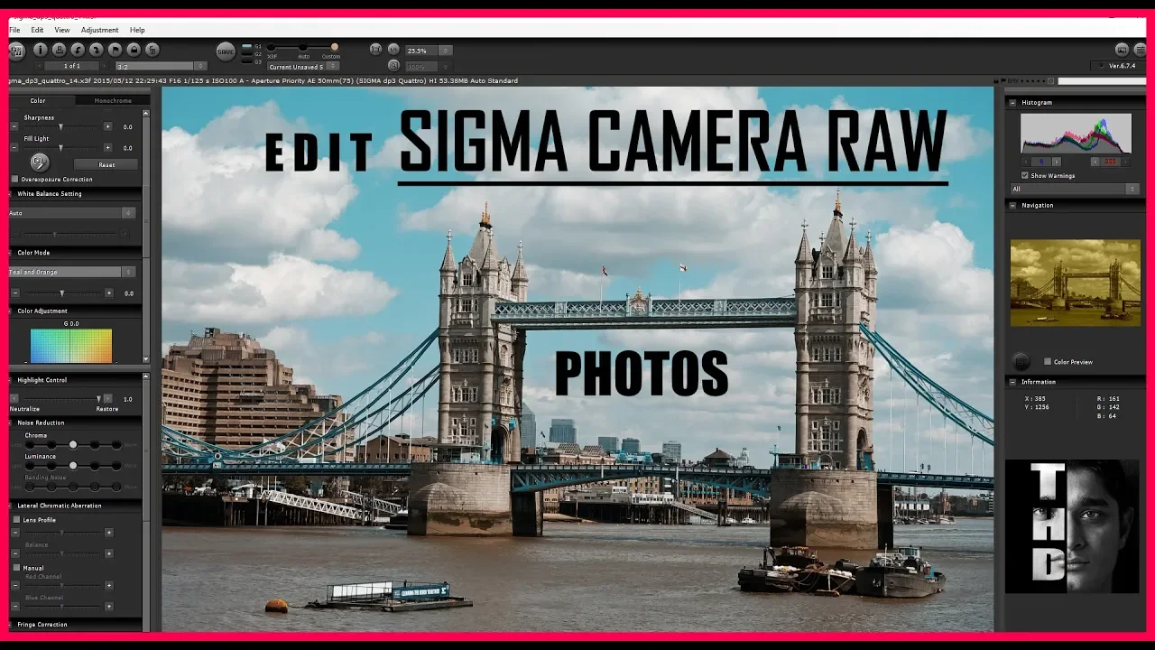Click the fit-to-window icon
The height and width of the screenshot is (650, 1155).
pos(376,50)
